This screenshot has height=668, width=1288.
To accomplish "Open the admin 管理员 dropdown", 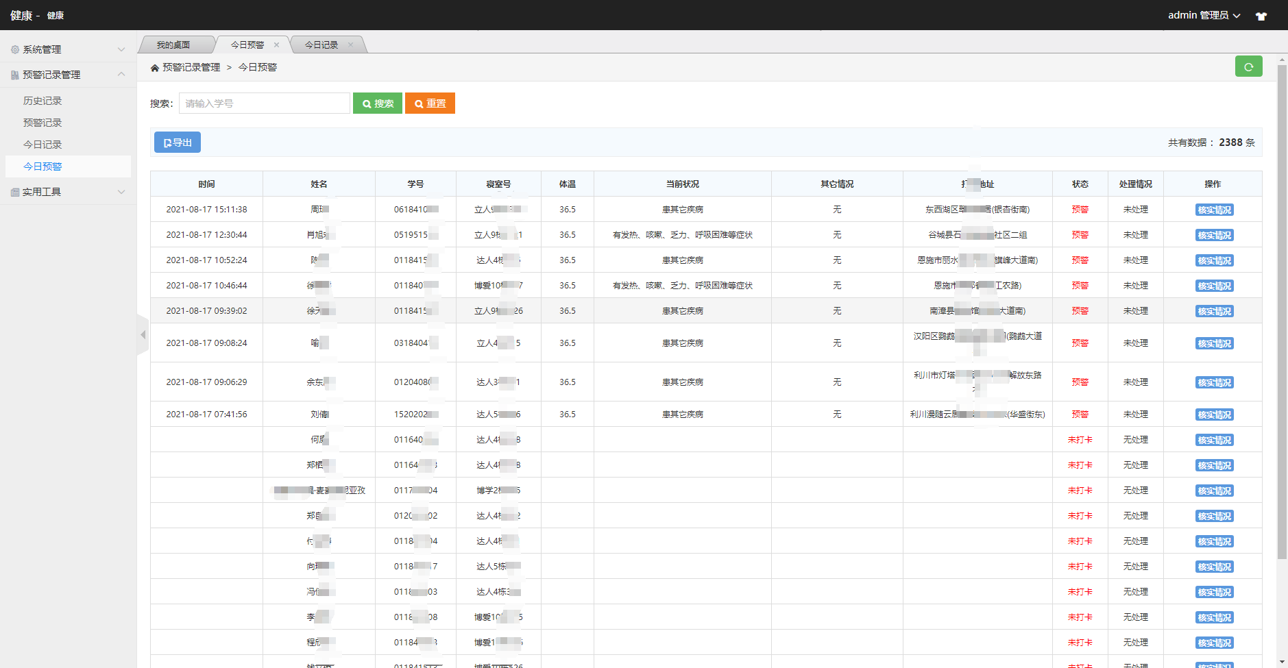I will (x=1204, y=15).
